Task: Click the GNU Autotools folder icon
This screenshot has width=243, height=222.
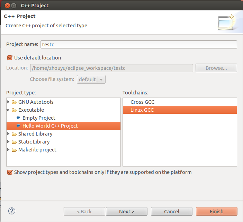Action: (14, 102)
